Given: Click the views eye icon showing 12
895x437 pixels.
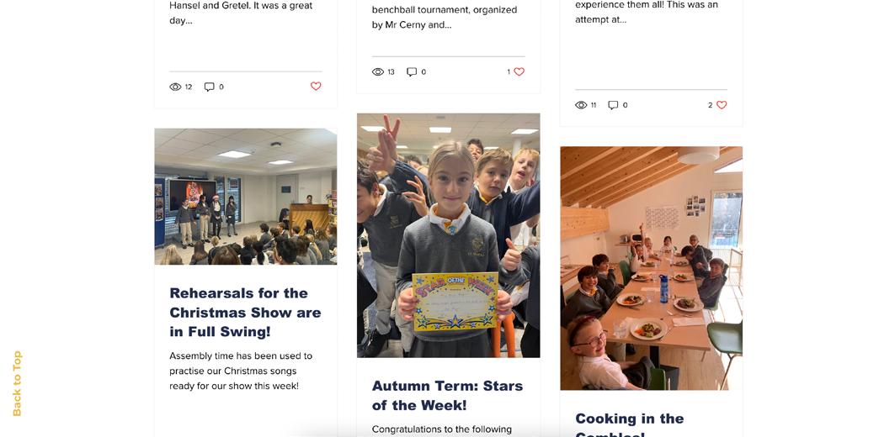Looking at the screenshot, I should pyautogui.click(x=175, y=87).
